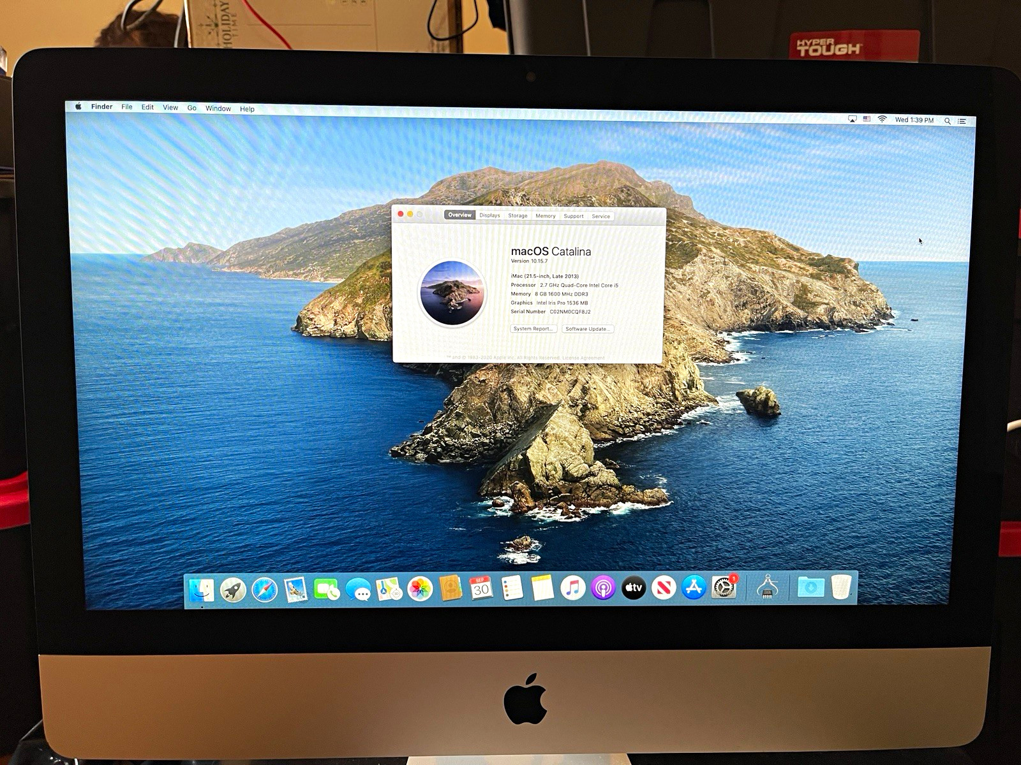This screenshot has width=1021, height=765.
Task: Switch to the Memory tab
Action: pyautogui.click(x=545, y=216)
